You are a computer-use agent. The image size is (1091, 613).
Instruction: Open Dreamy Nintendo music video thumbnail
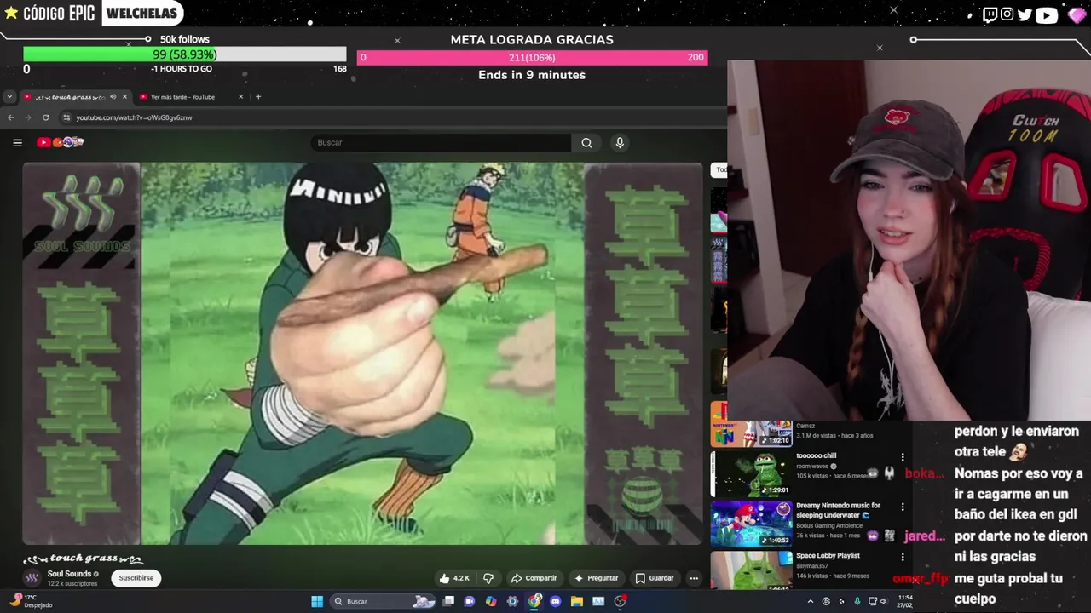(752, 524)
